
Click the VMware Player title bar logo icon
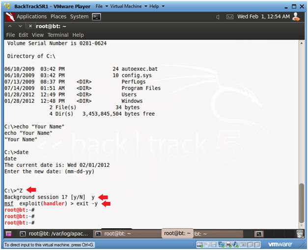coord(7,6)
